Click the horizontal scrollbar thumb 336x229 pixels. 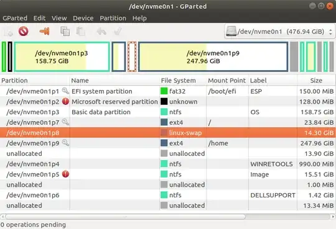click(x=125, y=217)
